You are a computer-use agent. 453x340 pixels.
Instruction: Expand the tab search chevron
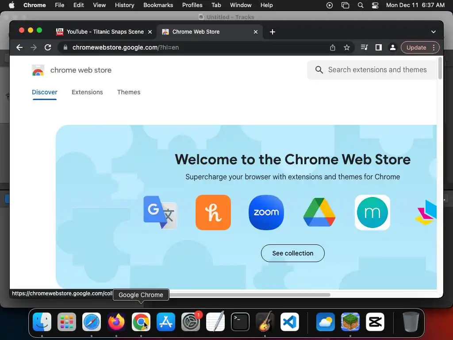[434, 32]
